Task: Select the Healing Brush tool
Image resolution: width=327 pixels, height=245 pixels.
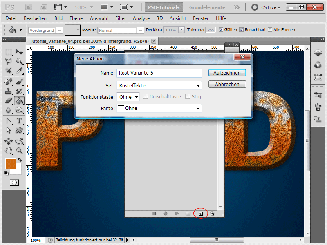Action: (9, 81)
